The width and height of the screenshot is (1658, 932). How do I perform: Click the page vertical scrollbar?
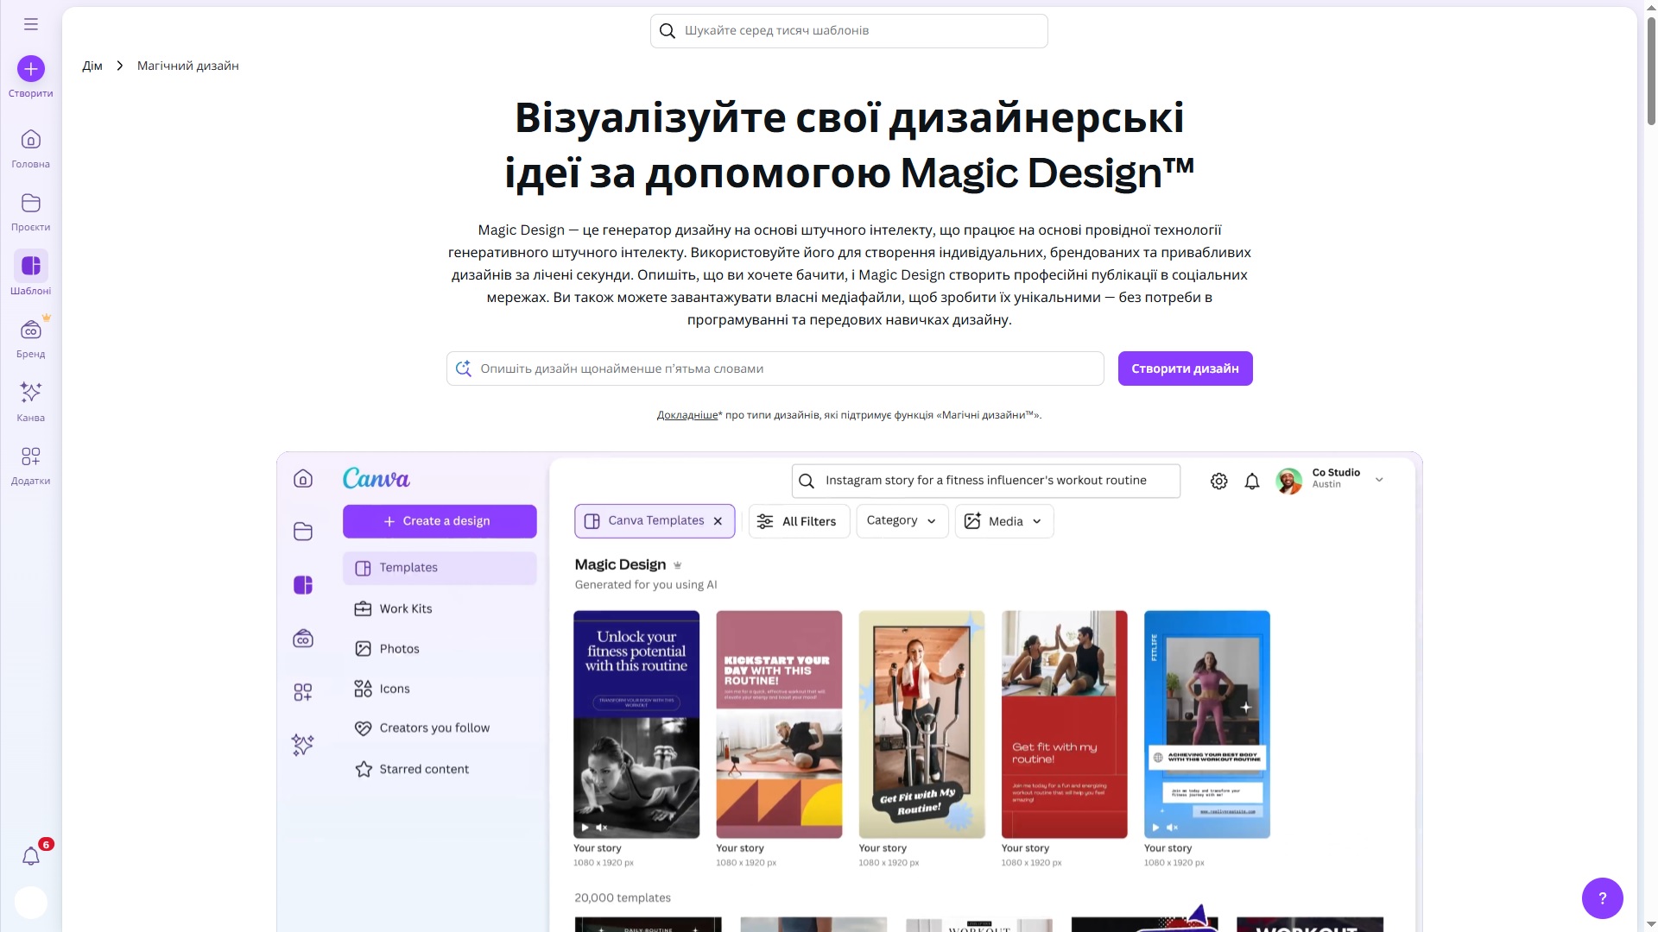click(x=1651, y=69)
